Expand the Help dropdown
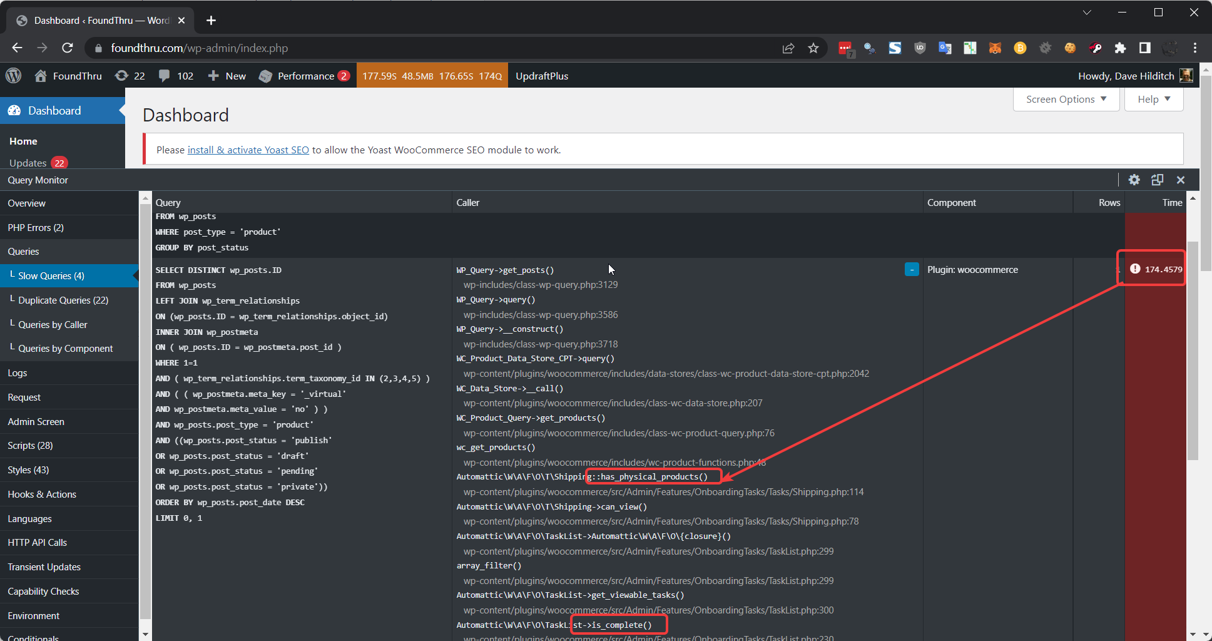The width and height of the screenshot is (1212, 641). tap(1153, 99)
